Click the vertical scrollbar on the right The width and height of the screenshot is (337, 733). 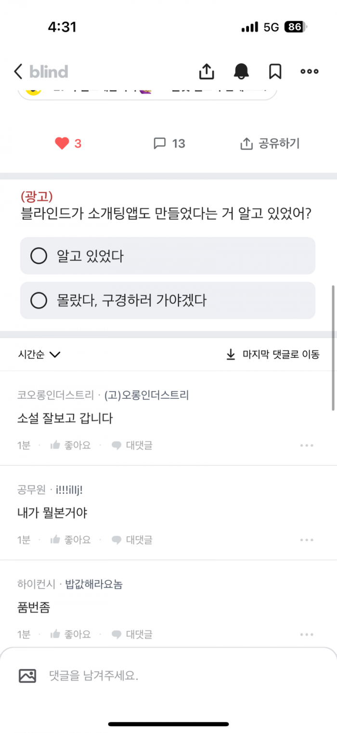coord(333,347)
